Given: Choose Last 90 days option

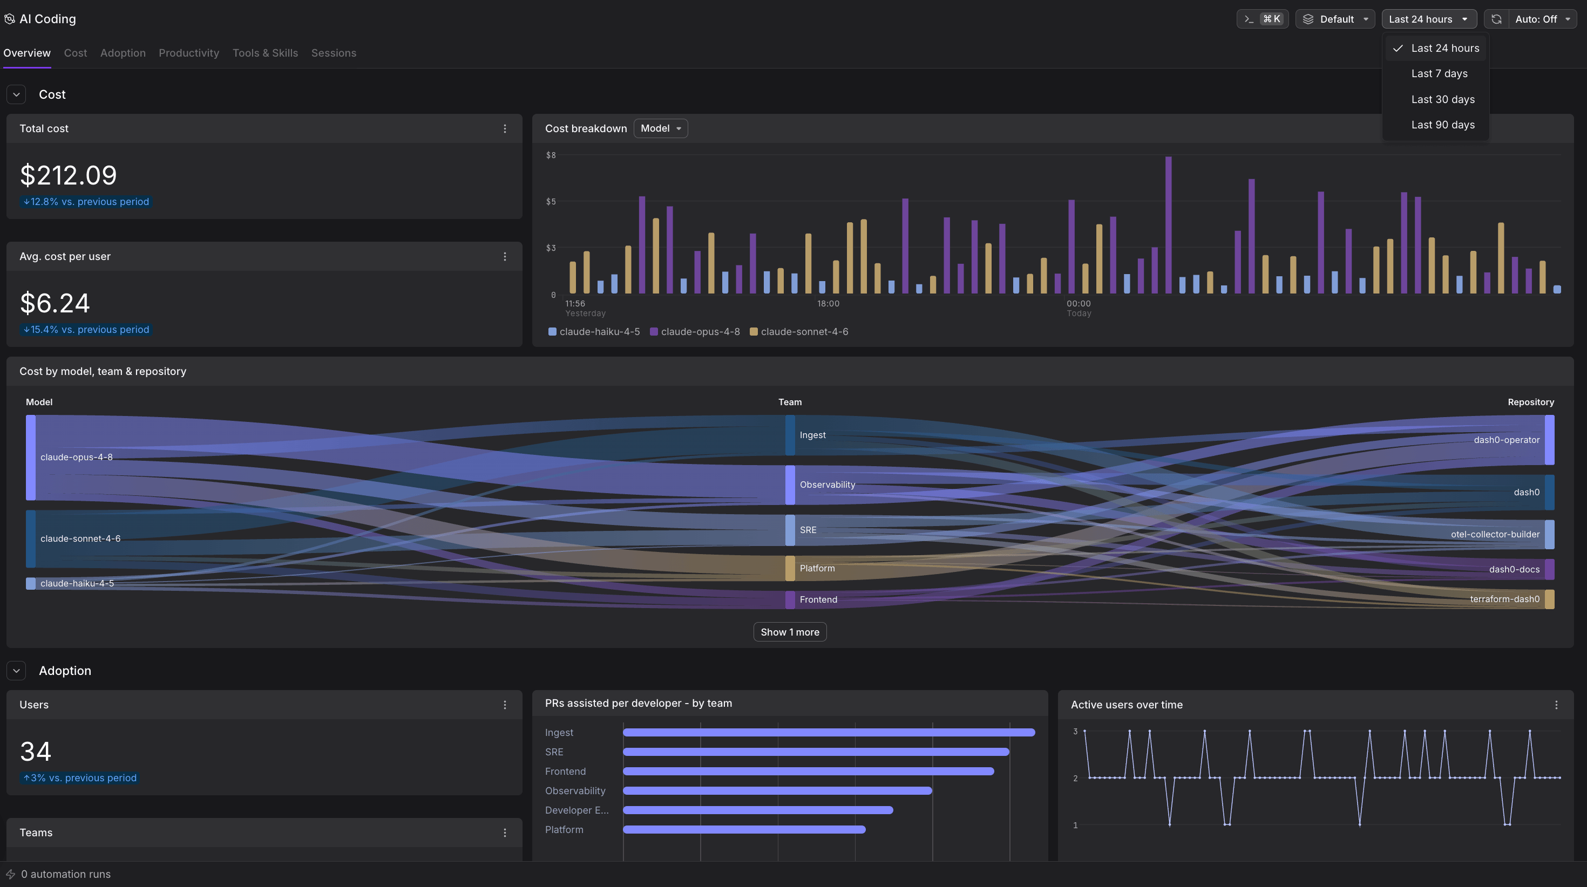Looking at the screenshot, I should click(1435, 125).
